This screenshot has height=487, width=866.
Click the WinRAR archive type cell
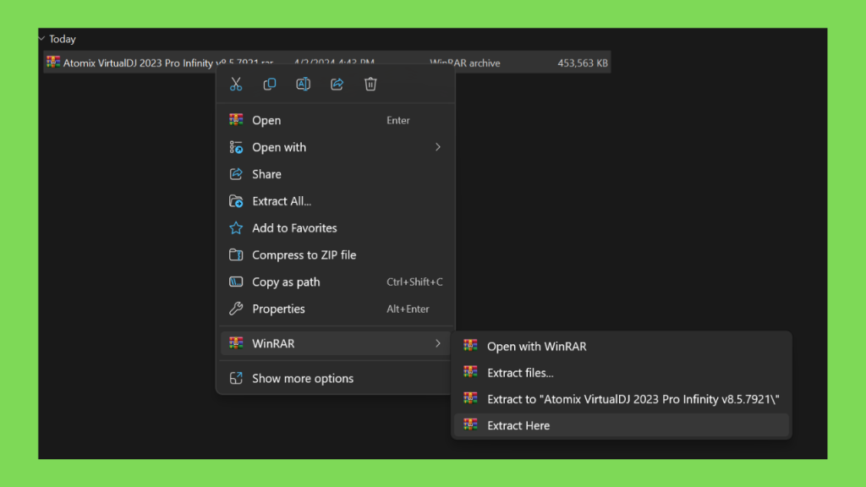click(x=465, y=63)
